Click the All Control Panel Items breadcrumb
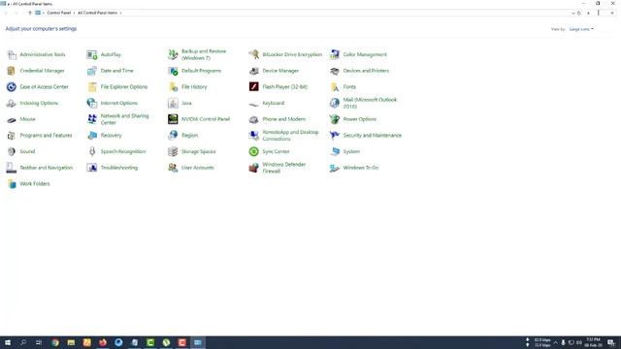 [x=97, y=13]
